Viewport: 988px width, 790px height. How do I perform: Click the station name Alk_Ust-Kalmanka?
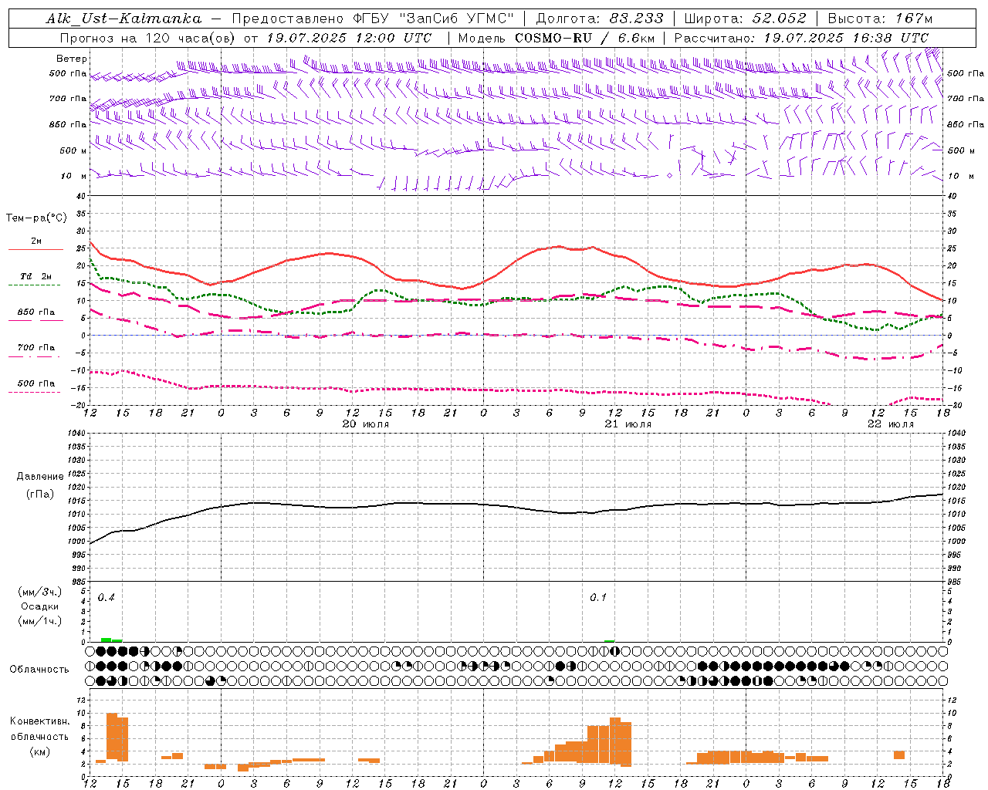[123, 19]
